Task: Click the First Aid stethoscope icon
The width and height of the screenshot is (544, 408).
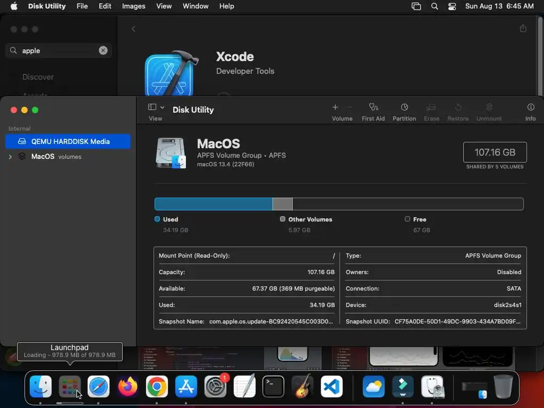Action: pos(373,107)
